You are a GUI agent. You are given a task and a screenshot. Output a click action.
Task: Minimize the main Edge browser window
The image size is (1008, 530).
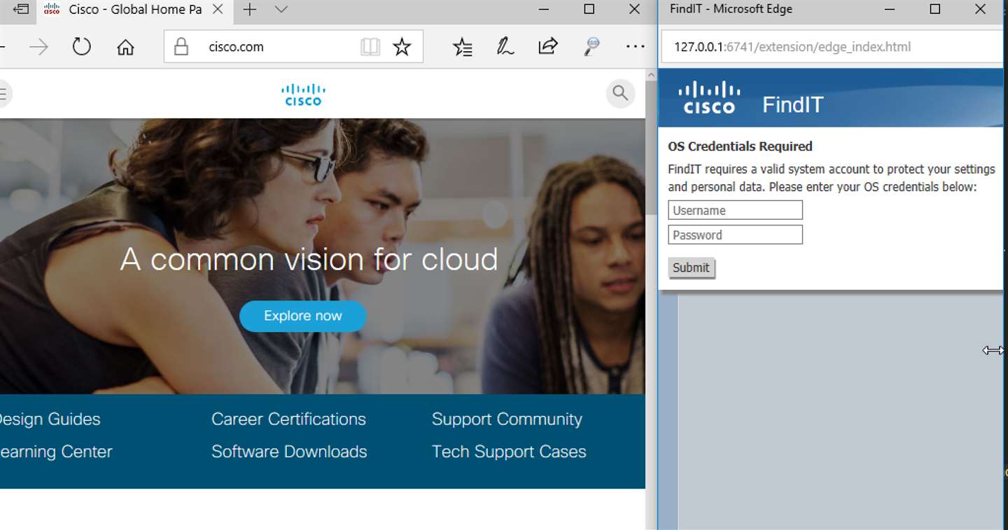click(544, 9)
